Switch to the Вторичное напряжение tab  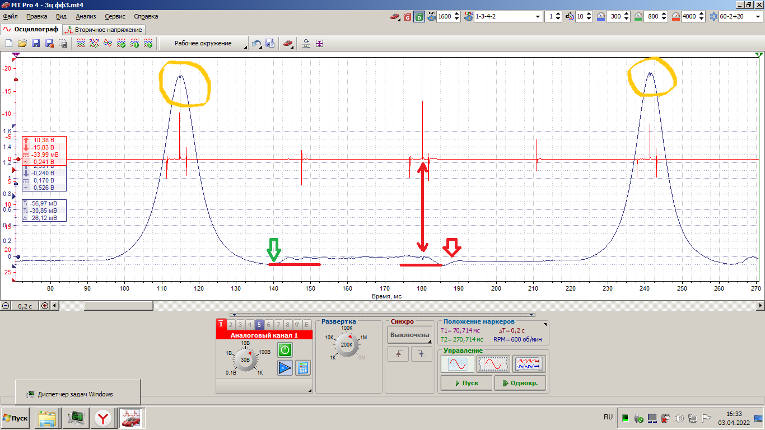[x=104, y=29]
